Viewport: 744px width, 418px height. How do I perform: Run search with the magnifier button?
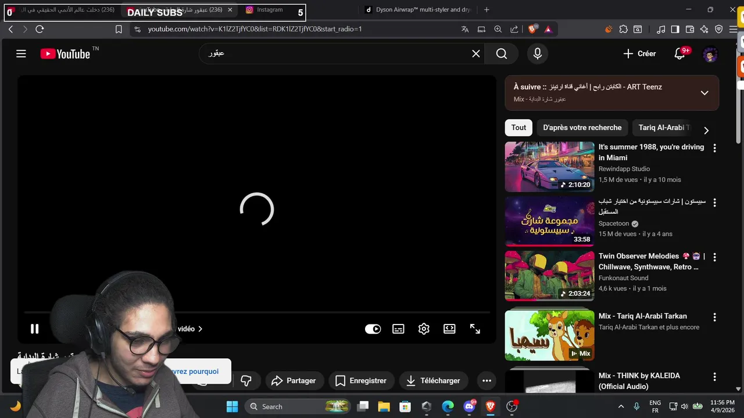[x=502, y=54]
